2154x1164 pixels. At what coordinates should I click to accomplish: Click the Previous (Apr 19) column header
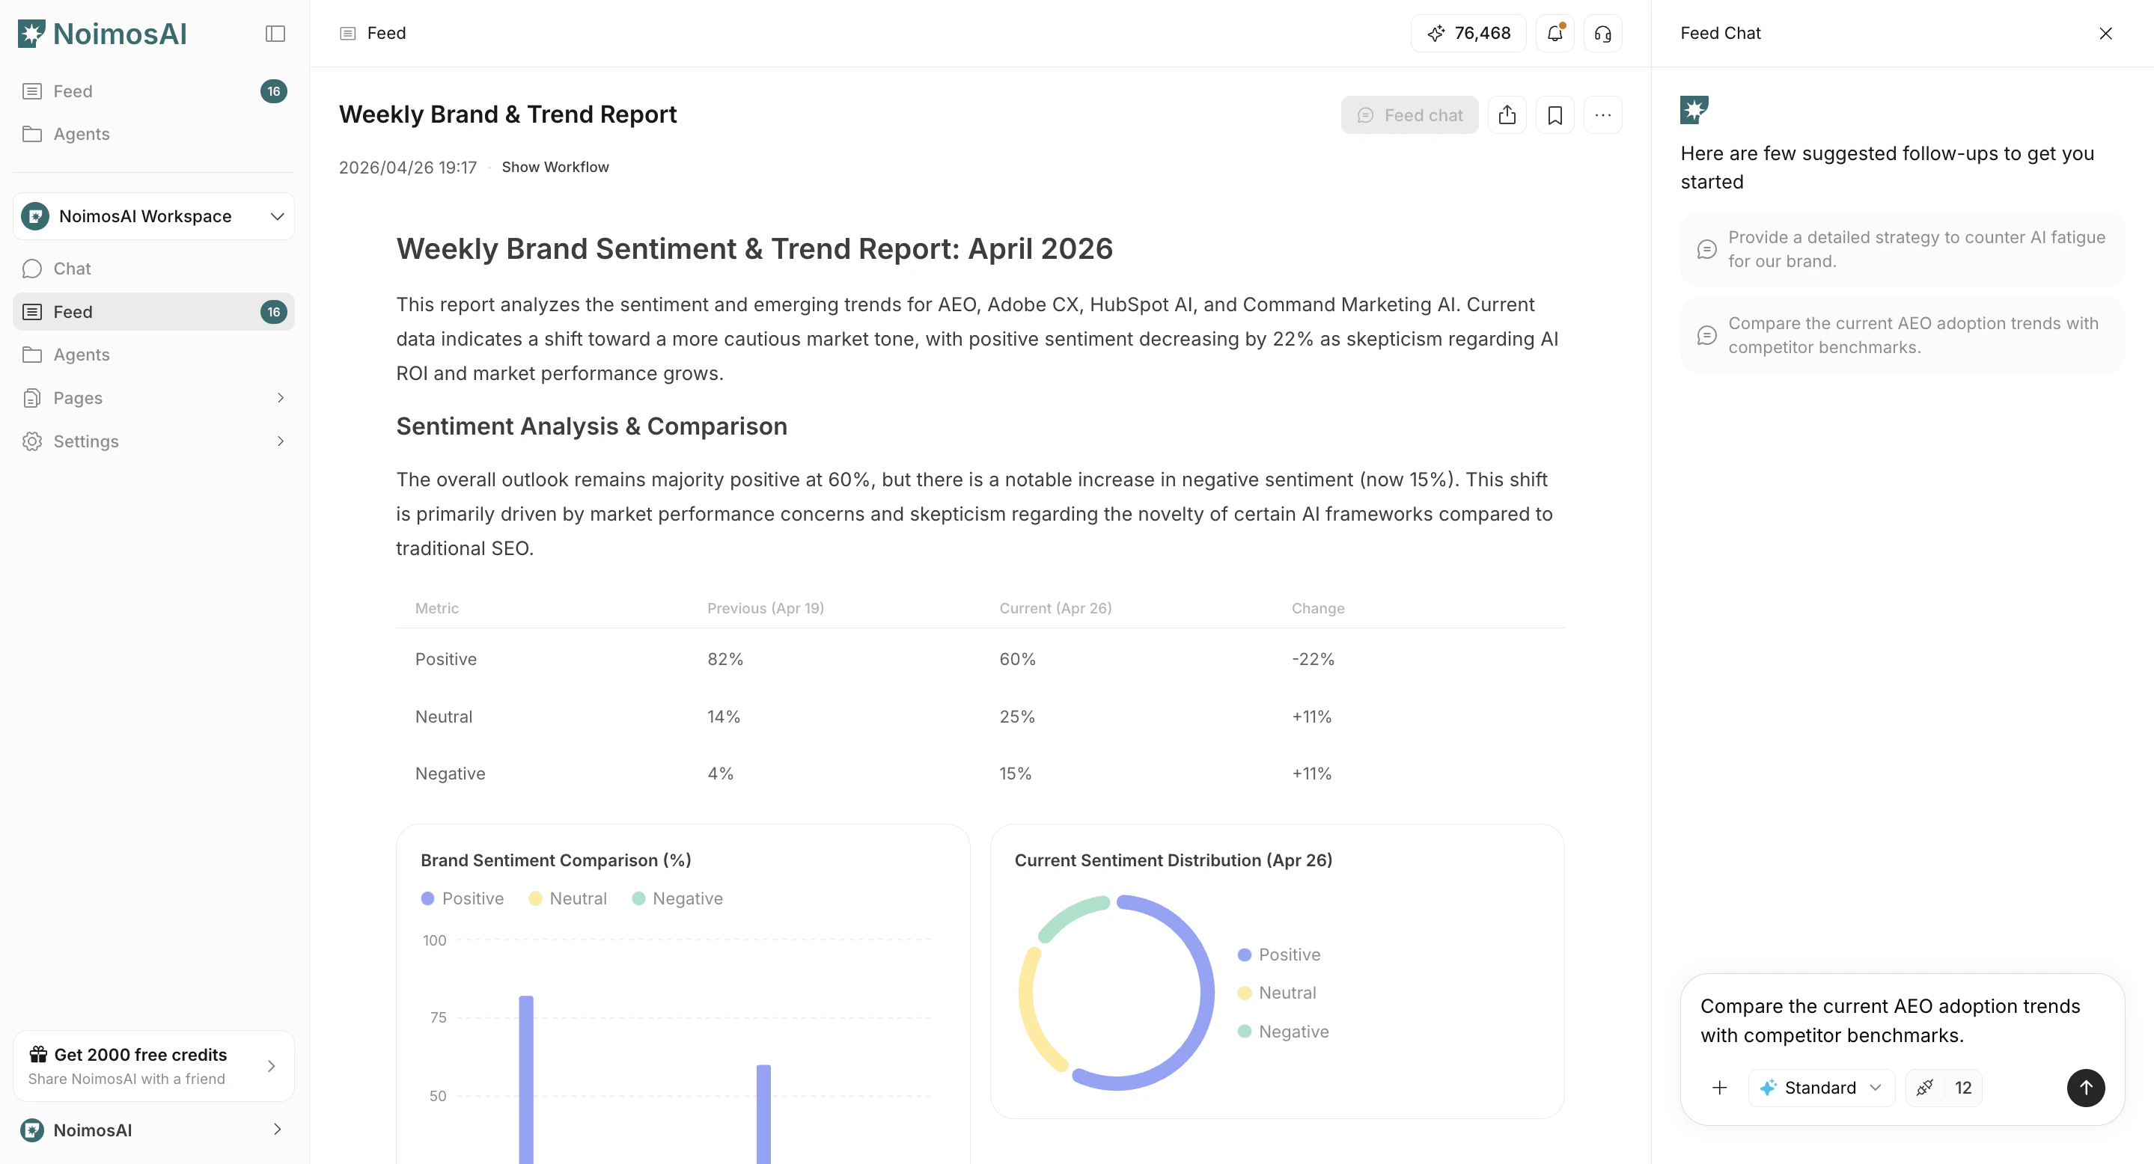(765, 608)
